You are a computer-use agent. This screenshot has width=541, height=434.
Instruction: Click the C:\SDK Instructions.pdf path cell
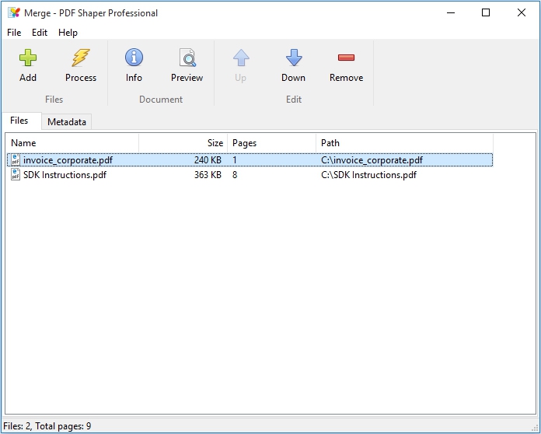[x=369, y=175]
